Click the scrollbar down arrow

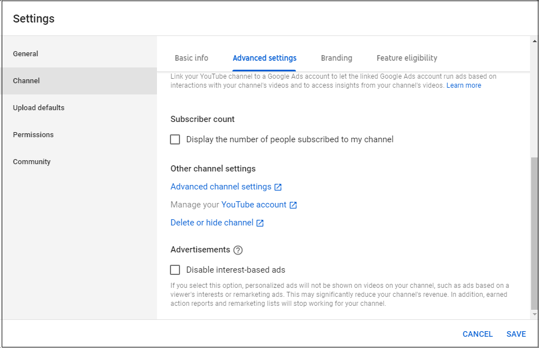[x=534, y=314]
